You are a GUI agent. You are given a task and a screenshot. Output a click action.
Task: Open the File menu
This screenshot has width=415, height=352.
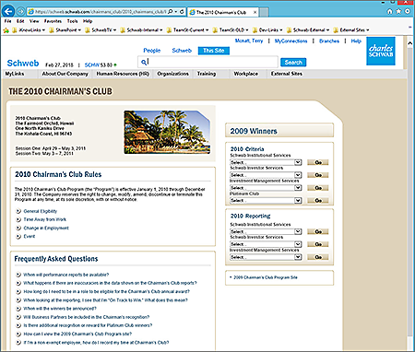[8, 21]
